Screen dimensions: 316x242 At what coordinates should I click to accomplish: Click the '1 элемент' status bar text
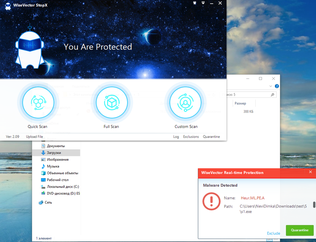[x=44, y=238]
